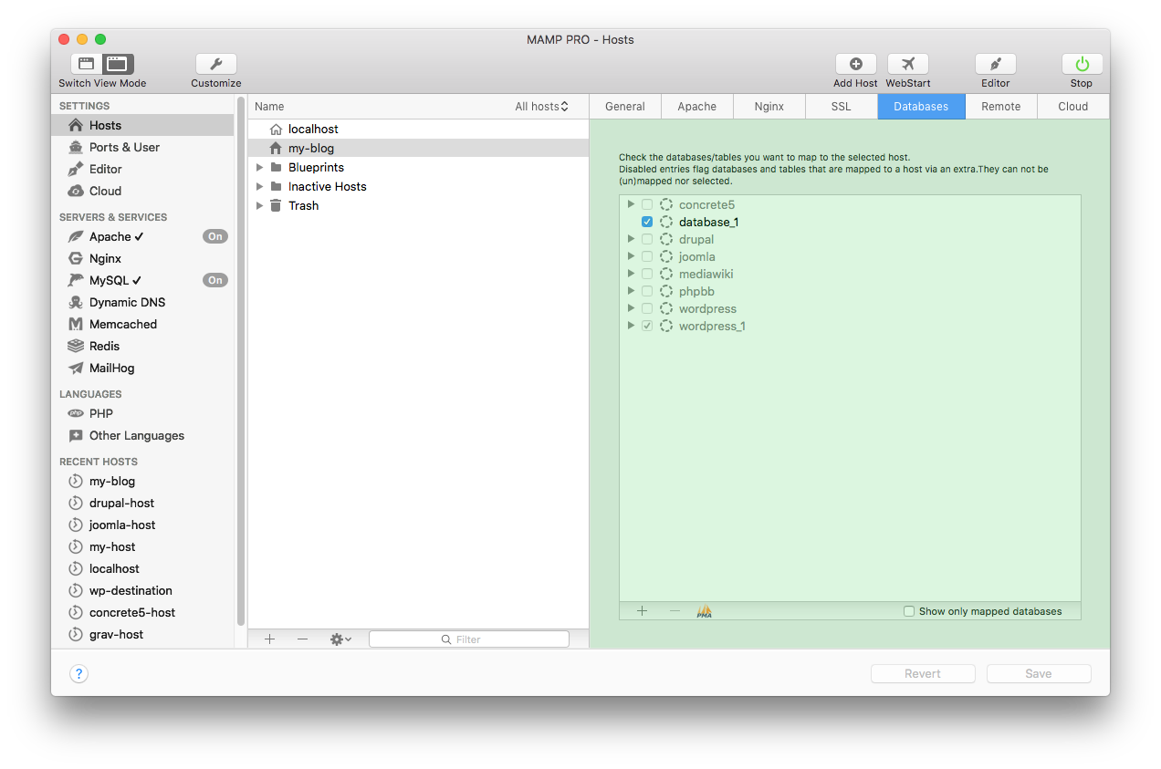Viewport: 1161px width, 769px height.
Task: Open the SSL tab
Action: click(840, 106)
